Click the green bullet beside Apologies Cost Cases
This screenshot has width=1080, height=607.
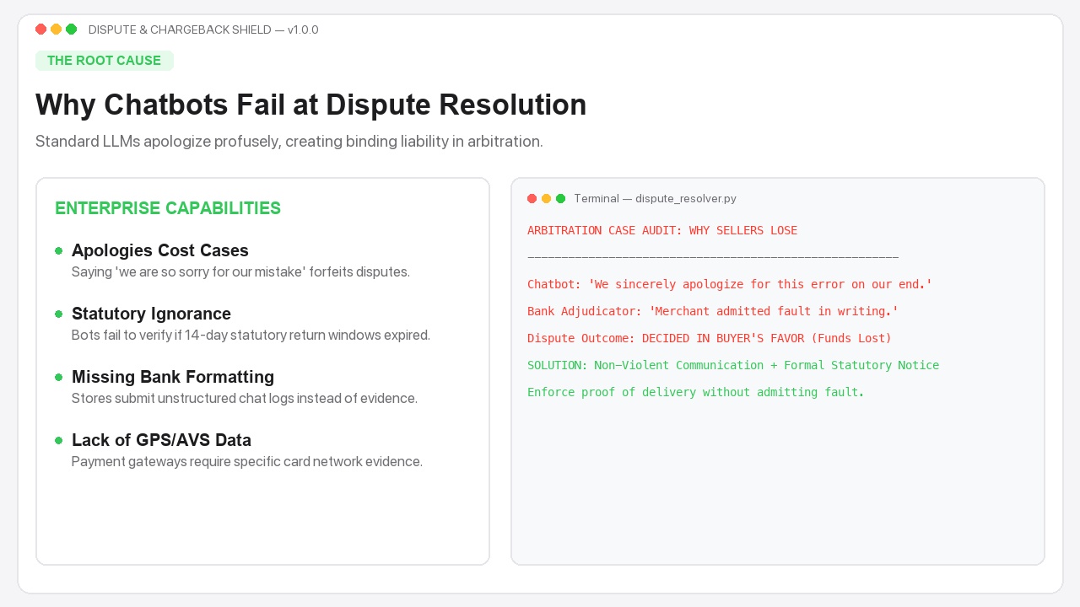click(x=59, y=251)
